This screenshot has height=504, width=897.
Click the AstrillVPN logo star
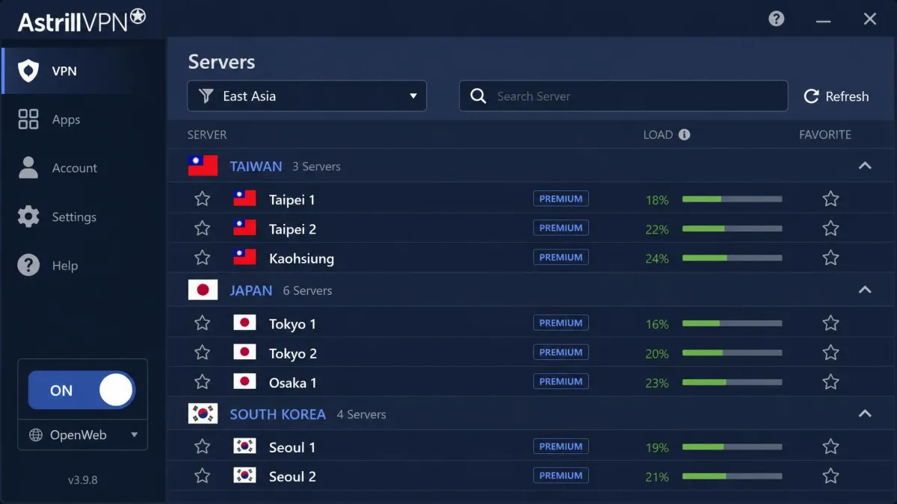click(x=138, y=16)
